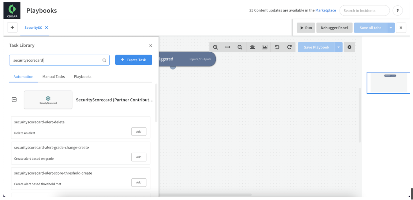Image resolution: width=413 pixels, height=200 pixels.
Task: Collapse the SecurityScorecard integration group
Action: pos(14,100)
